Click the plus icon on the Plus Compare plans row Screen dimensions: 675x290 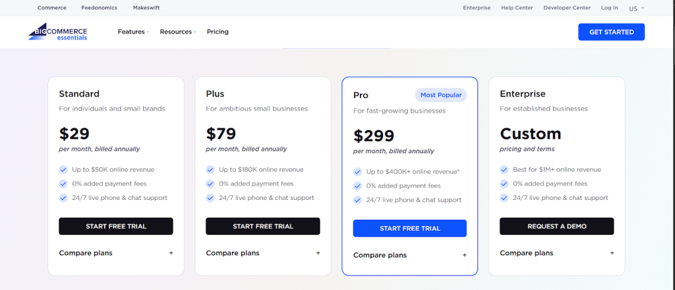click(318, 253)
